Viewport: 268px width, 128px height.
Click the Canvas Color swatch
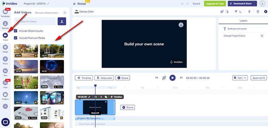click(77, 12)
